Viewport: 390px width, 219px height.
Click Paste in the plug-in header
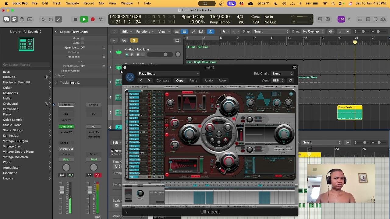(193, 81)
